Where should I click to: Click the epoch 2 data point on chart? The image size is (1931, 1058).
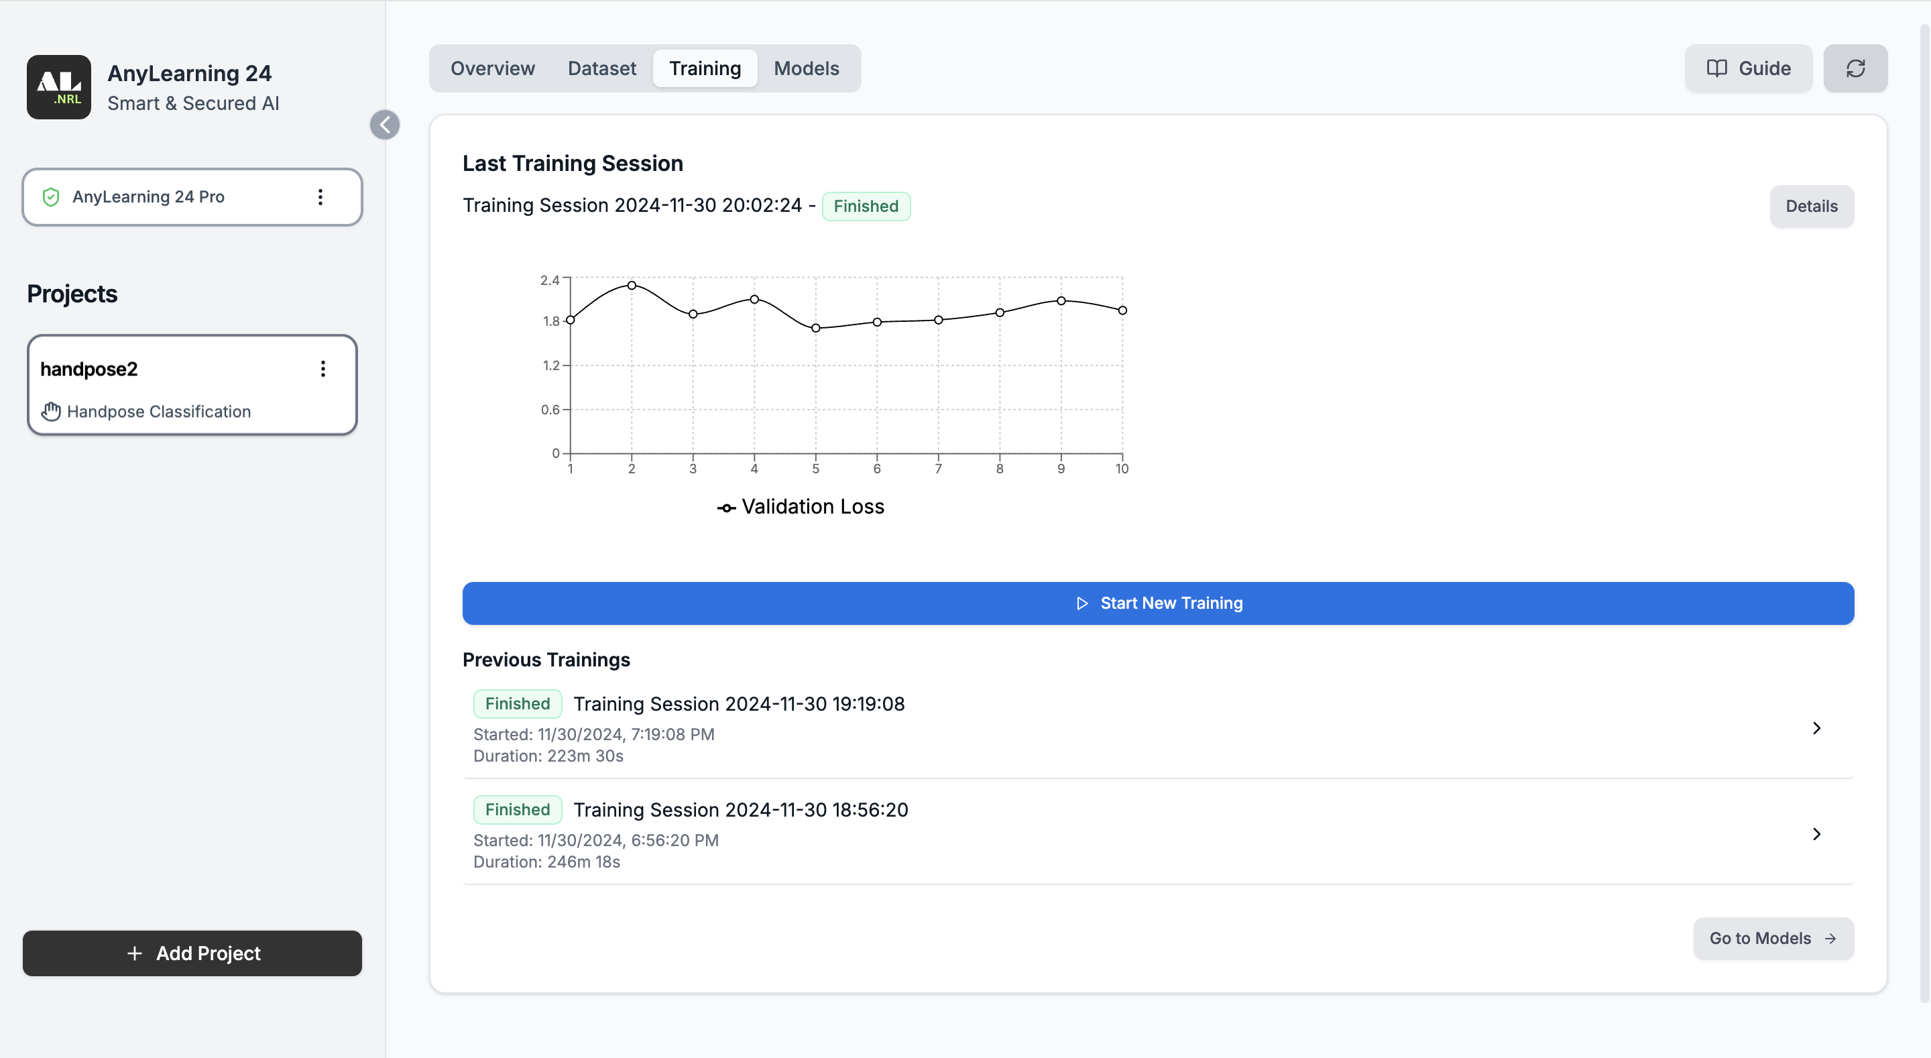631,285
